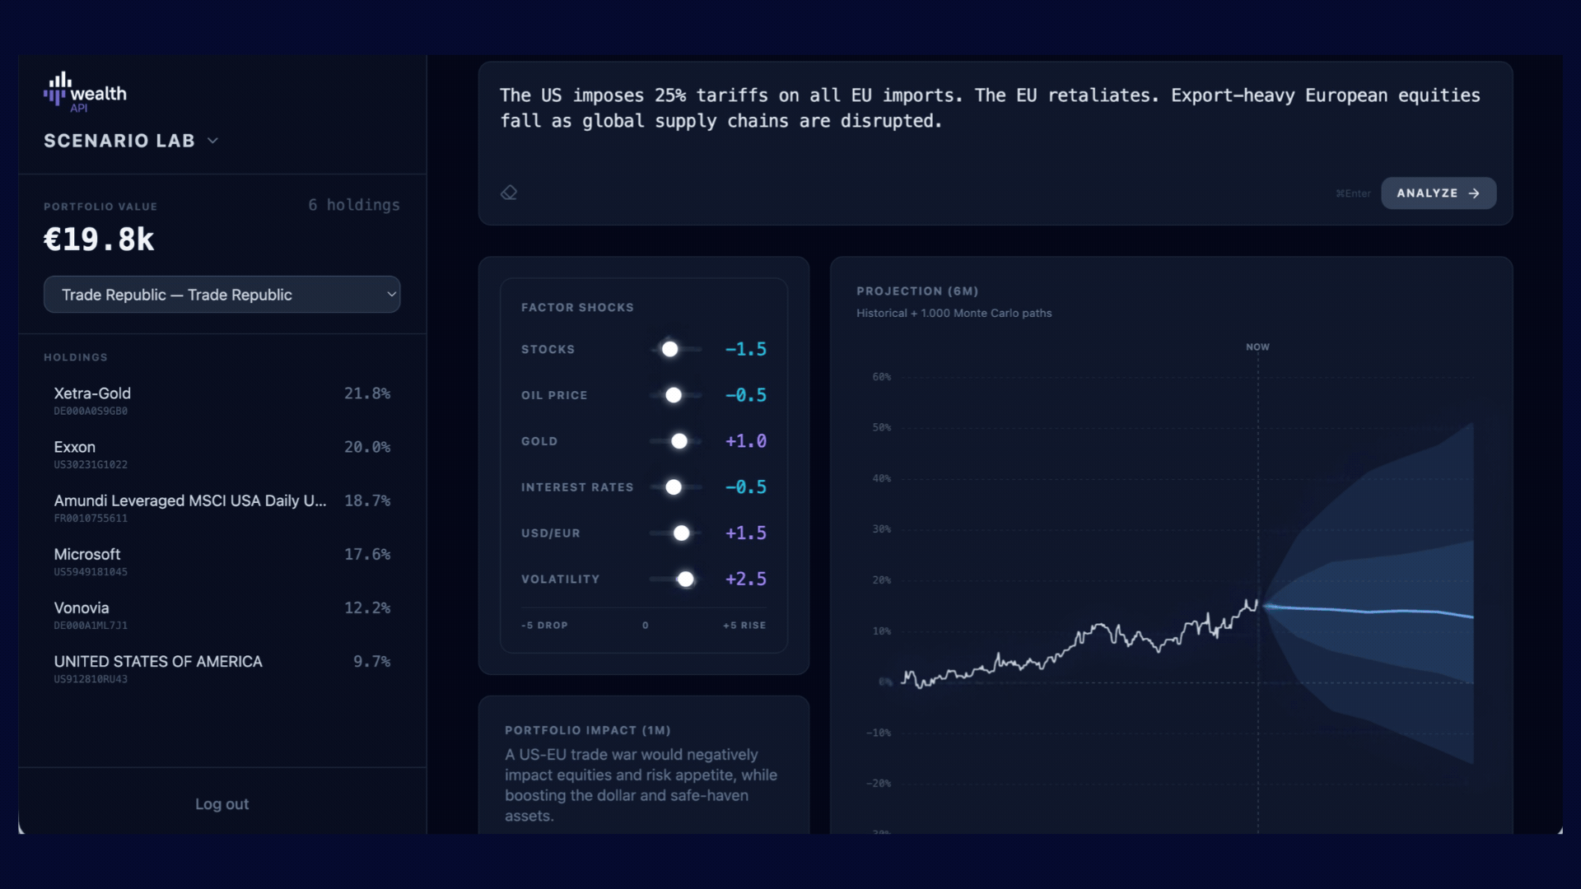Viewport: 1581px width, 889px height.
Task: Click the eraser clear-text icon
Action: click(509, 193)
